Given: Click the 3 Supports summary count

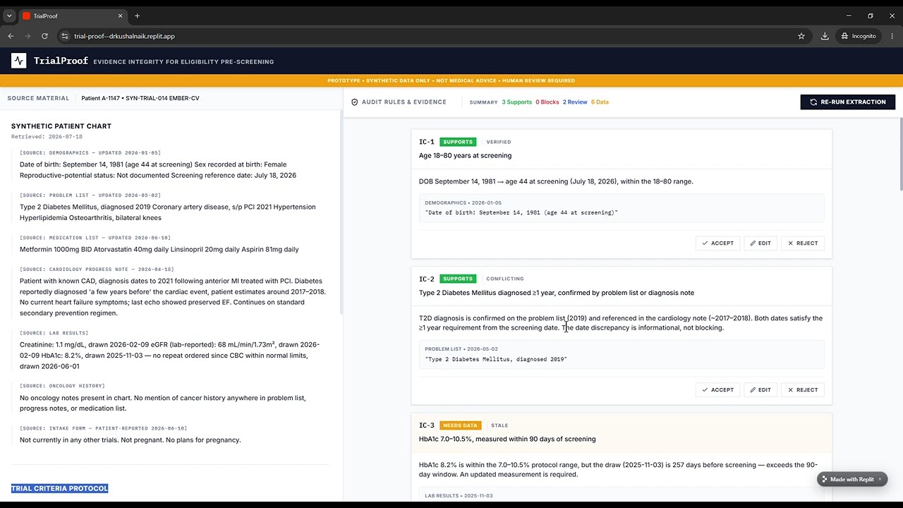Looking at the screenshot, I should click(x=517, y=102).
